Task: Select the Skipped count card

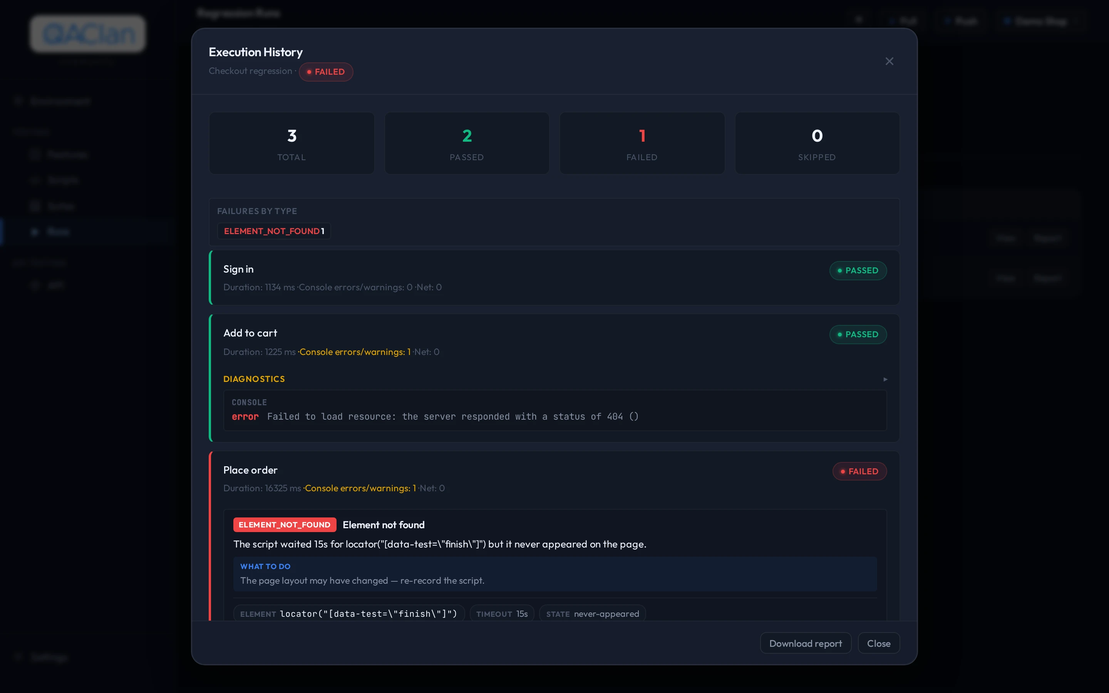Action: click(817, 143)
